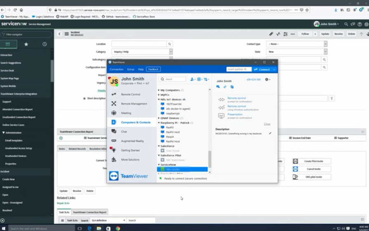The height and width of the screenshot is (231, 369).
Task: Collapse the Salesforce Pilot group
Action: point(159,155)
